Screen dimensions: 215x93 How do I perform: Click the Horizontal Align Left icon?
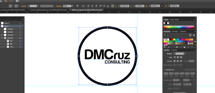88,6
